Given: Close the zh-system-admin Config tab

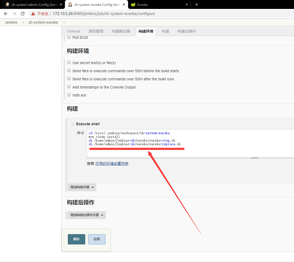Looking at the screenshot, I should (x=61, y=4).
